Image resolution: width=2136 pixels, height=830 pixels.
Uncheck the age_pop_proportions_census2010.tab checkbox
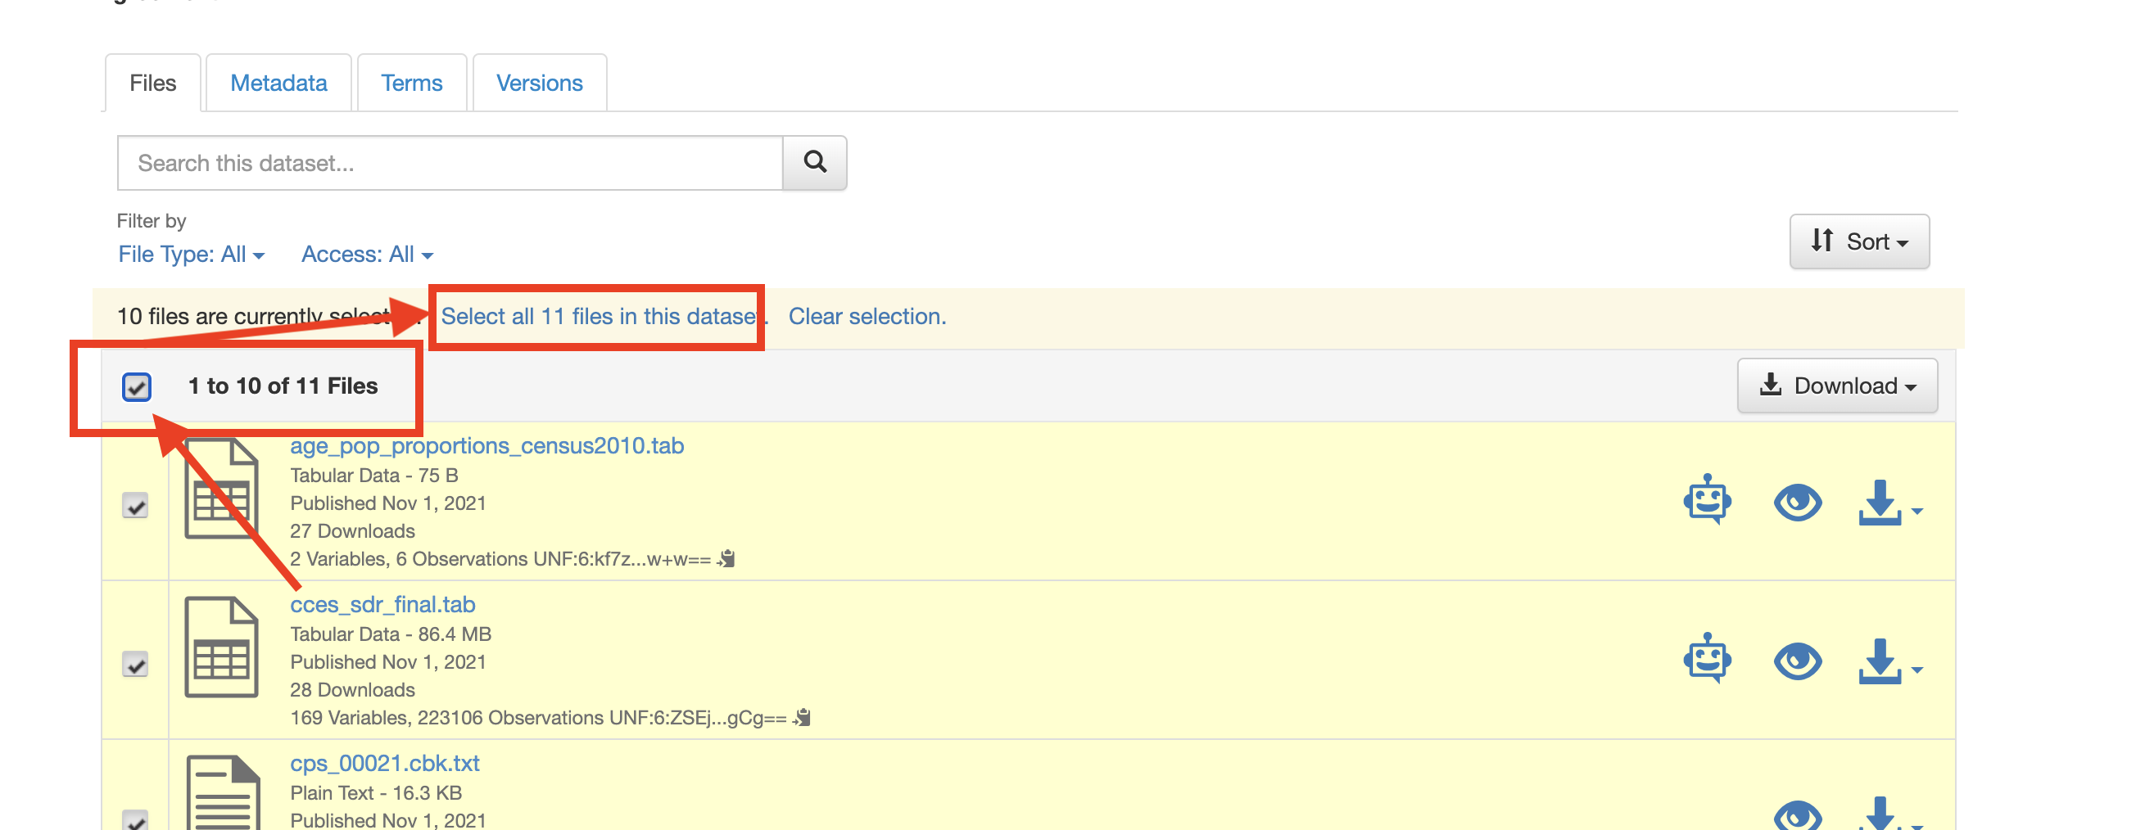tap(135, 505)
